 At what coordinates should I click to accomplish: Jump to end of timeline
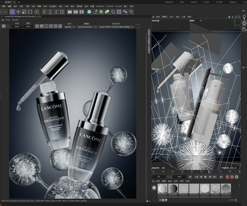[x=221, y=177]
